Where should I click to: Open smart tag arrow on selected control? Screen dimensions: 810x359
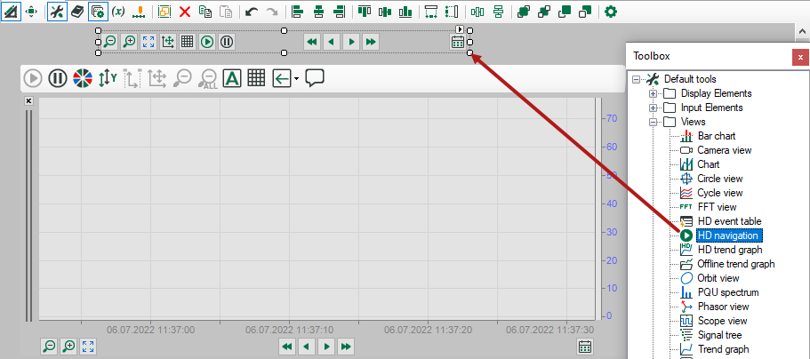tap(460, 29)
